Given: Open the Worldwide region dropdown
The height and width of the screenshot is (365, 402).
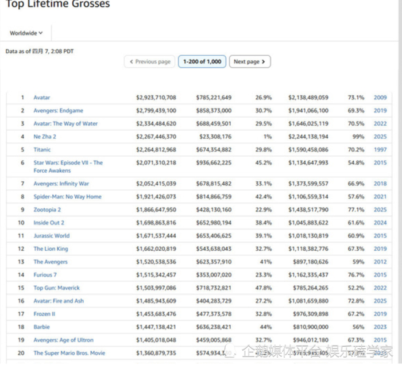Looking at the screenshot, I should click(x=26, y=33).
